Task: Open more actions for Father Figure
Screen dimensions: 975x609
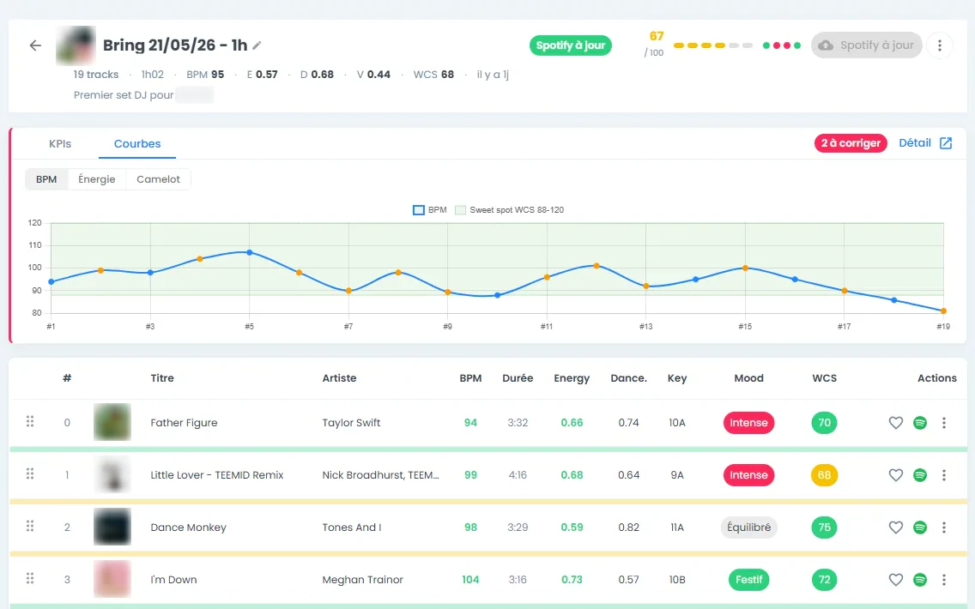Action: point(944,423)
